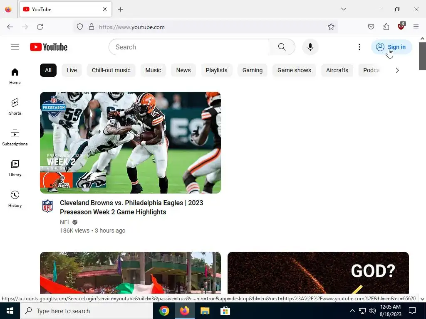The image size is (426, 319).
Task: Open volume control in system tray
Action: click(x=372, y=311)
